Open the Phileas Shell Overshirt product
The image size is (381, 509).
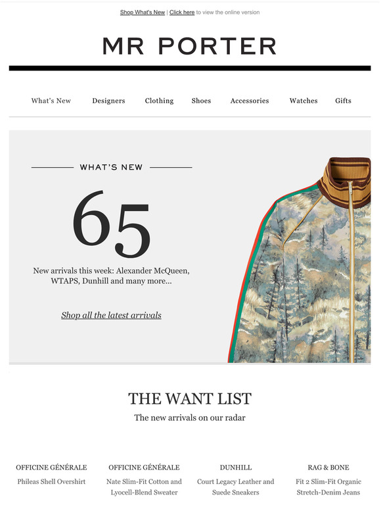point(51,482)
